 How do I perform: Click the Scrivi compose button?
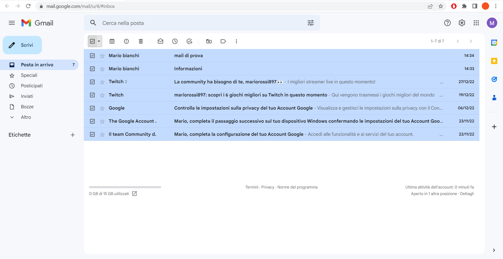click(x=22, y=45)
